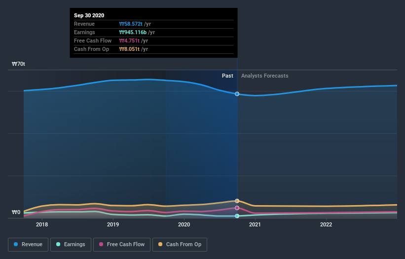Click the Analysts Forecasts label

coord(265,76)
